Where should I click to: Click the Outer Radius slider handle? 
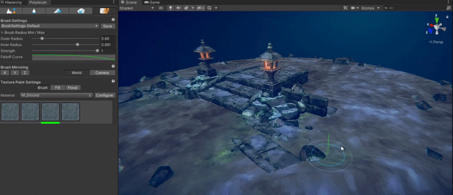point(42,39)
